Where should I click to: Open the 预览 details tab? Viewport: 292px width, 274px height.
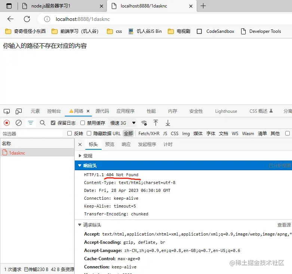[x=110, y=144]
